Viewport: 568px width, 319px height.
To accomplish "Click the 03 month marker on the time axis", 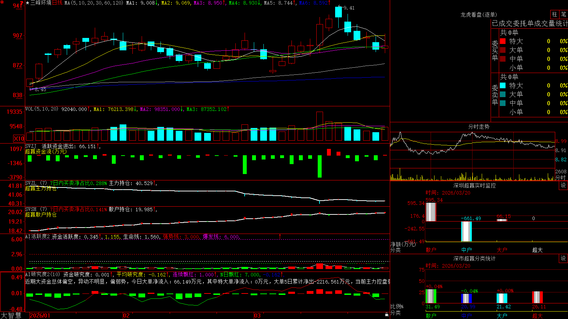I will 257,315.
